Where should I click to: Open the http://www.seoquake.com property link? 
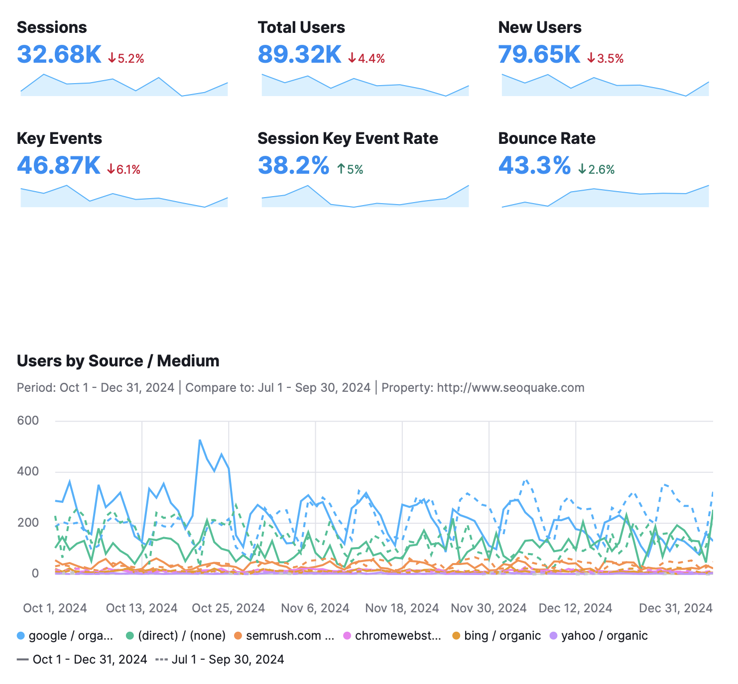510,387
